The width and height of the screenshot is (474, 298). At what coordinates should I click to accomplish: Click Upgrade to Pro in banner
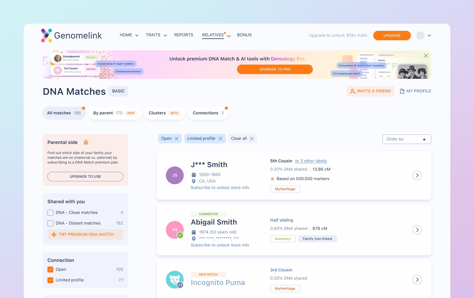[275, 69]
